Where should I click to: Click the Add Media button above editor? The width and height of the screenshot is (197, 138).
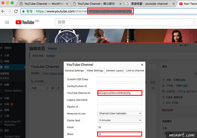[x=37, y=81]
